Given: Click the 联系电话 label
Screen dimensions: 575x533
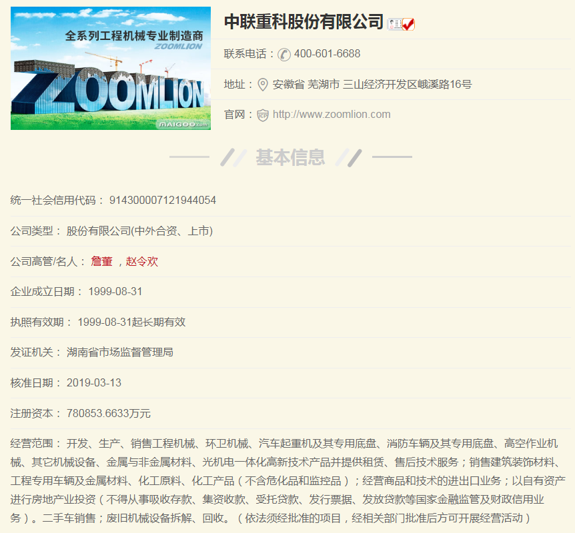Looking at the screenshot, I should (x=249, y=54).
